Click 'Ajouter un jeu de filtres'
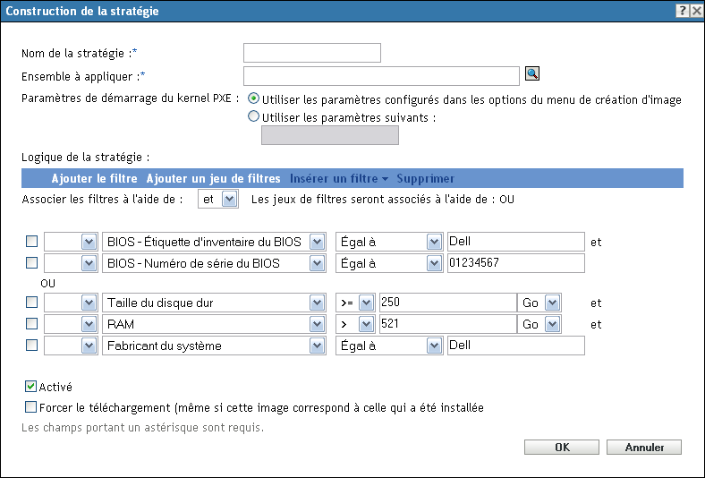 point(213,178)
